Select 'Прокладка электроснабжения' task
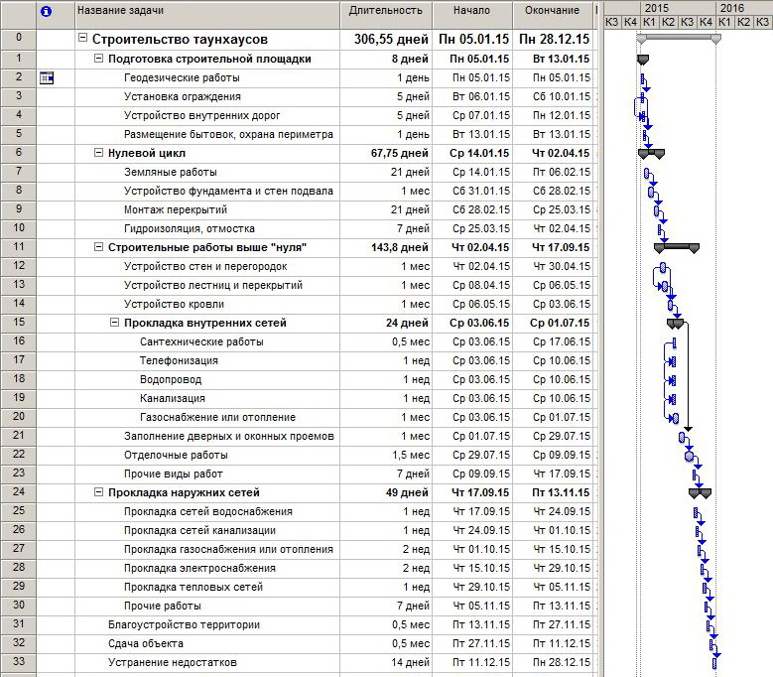 pyautogui.click(x=199, y=568)
